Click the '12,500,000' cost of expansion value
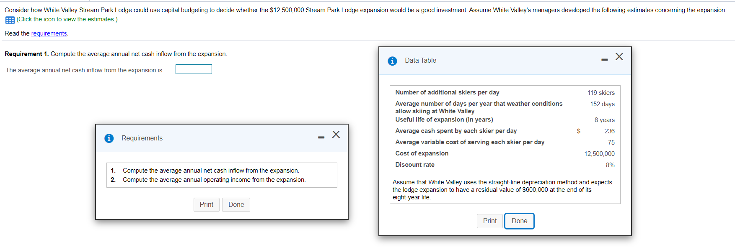 pyautogui.click(x=600, y=154)
